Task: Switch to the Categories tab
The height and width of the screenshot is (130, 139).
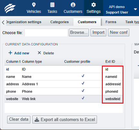Action: point(59,22)
